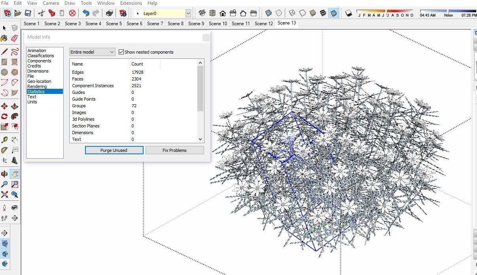This screenshot has width=477, height=275.
Task: Cut selection with the scissors icon
Action: (42, 13)
